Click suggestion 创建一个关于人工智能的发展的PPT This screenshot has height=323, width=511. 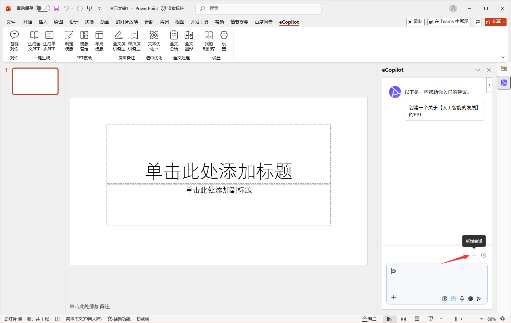coord(444,111)
